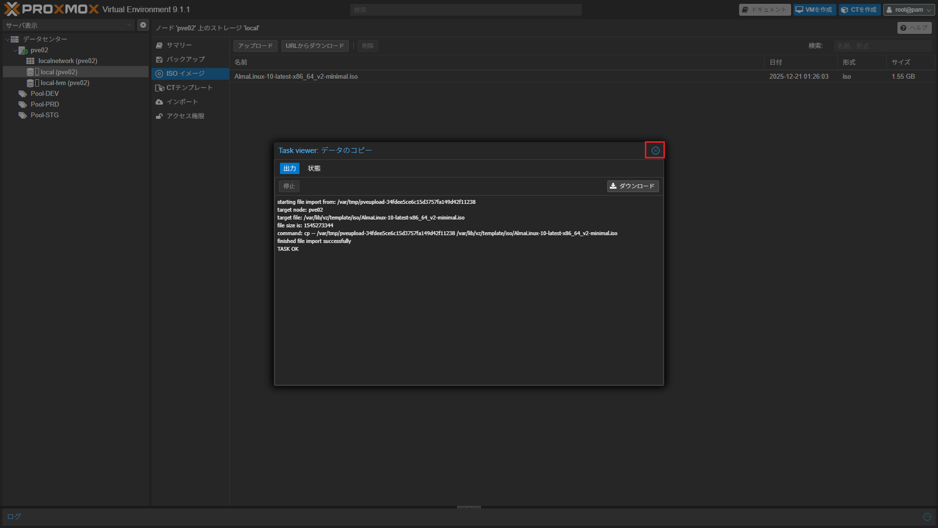This screenshot has width=938, height=528.
Task: Click the top search input field
Action: 465,10
